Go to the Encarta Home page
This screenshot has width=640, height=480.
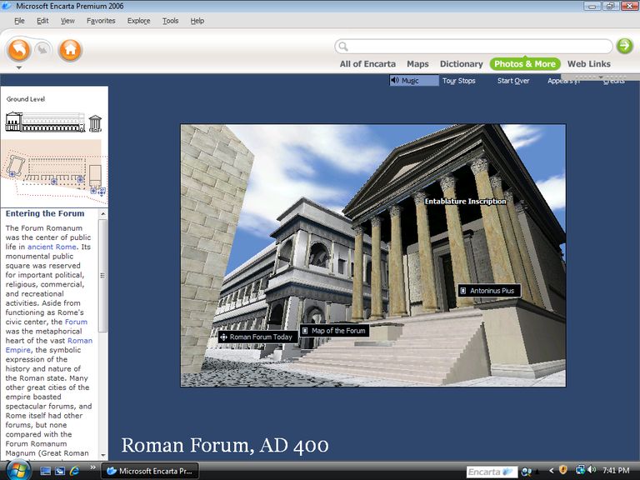(70, 50)
